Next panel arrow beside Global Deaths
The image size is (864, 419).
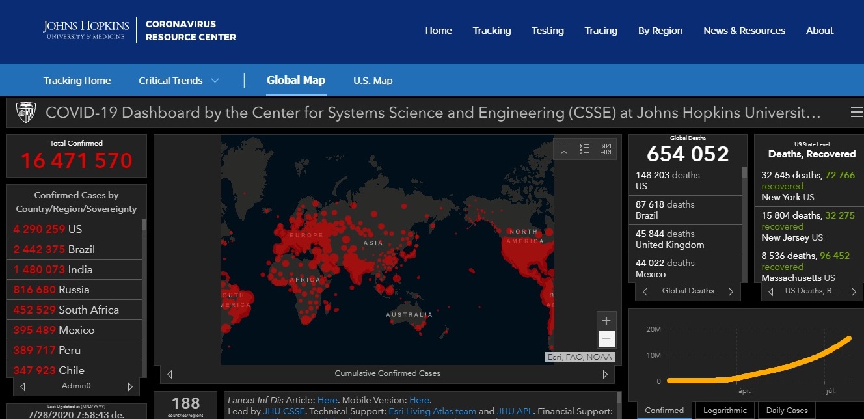pyautogui.click(x=731, y=291)
